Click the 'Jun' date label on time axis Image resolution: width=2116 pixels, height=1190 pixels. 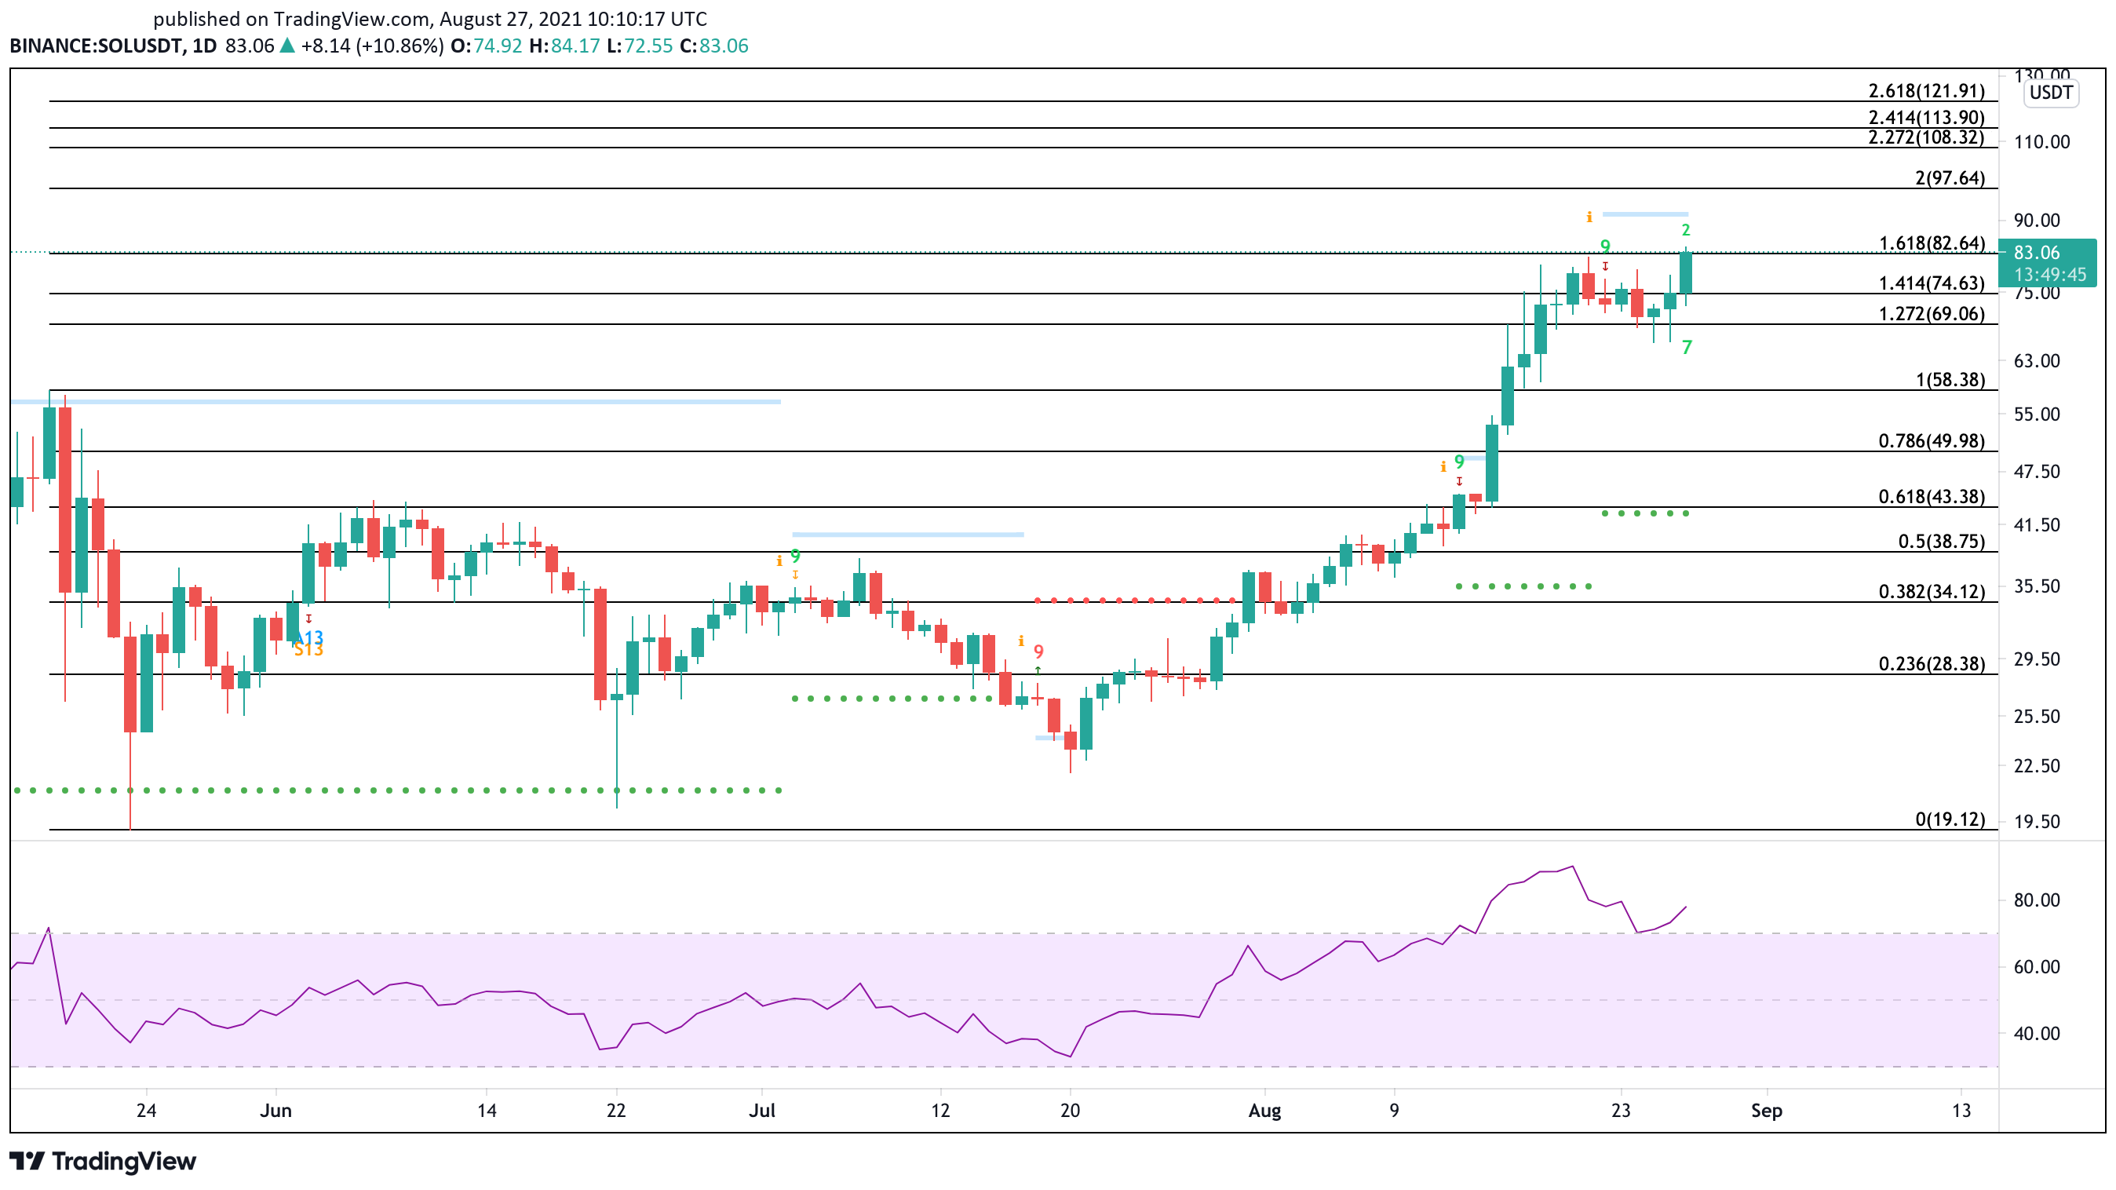(276, 1111)
